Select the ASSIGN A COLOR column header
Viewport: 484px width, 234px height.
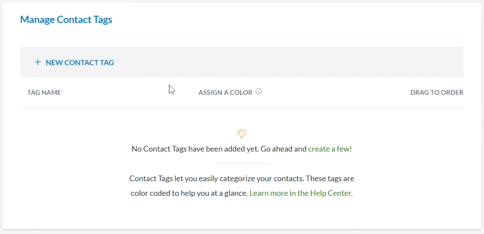(225, 92)
